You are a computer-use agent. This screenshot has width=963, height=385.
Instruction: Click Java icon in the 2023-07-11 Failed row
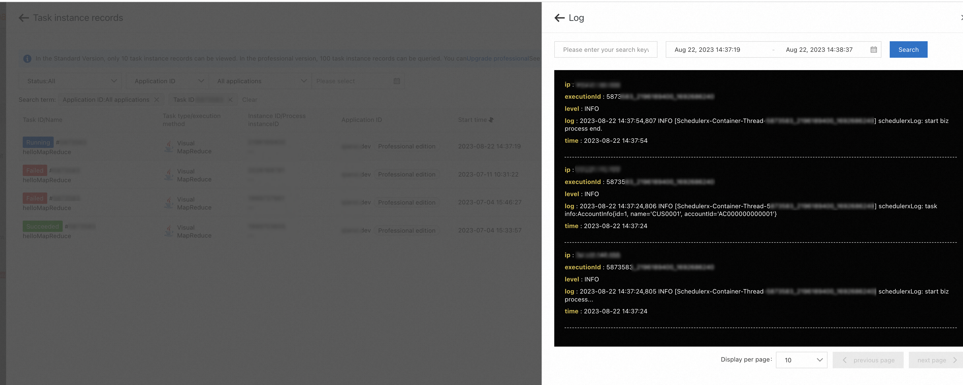pyautogui.click(x=169, y=174)
